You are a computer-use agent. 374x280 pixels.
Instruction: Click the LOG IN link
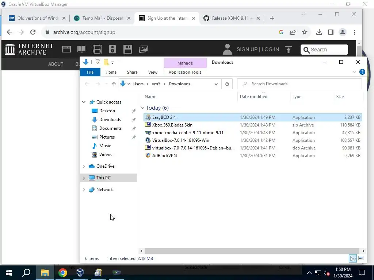270,49
